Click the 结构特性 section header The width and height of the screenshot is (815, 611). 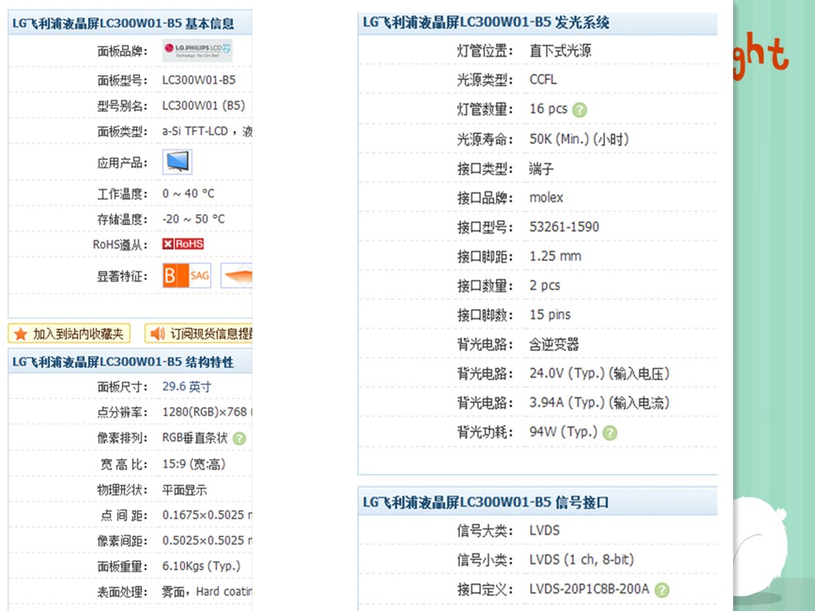pos(123,362)
